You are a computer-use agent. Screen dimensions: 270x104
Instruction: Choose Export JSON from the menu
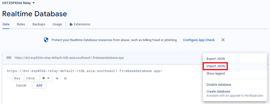[216, 59]
